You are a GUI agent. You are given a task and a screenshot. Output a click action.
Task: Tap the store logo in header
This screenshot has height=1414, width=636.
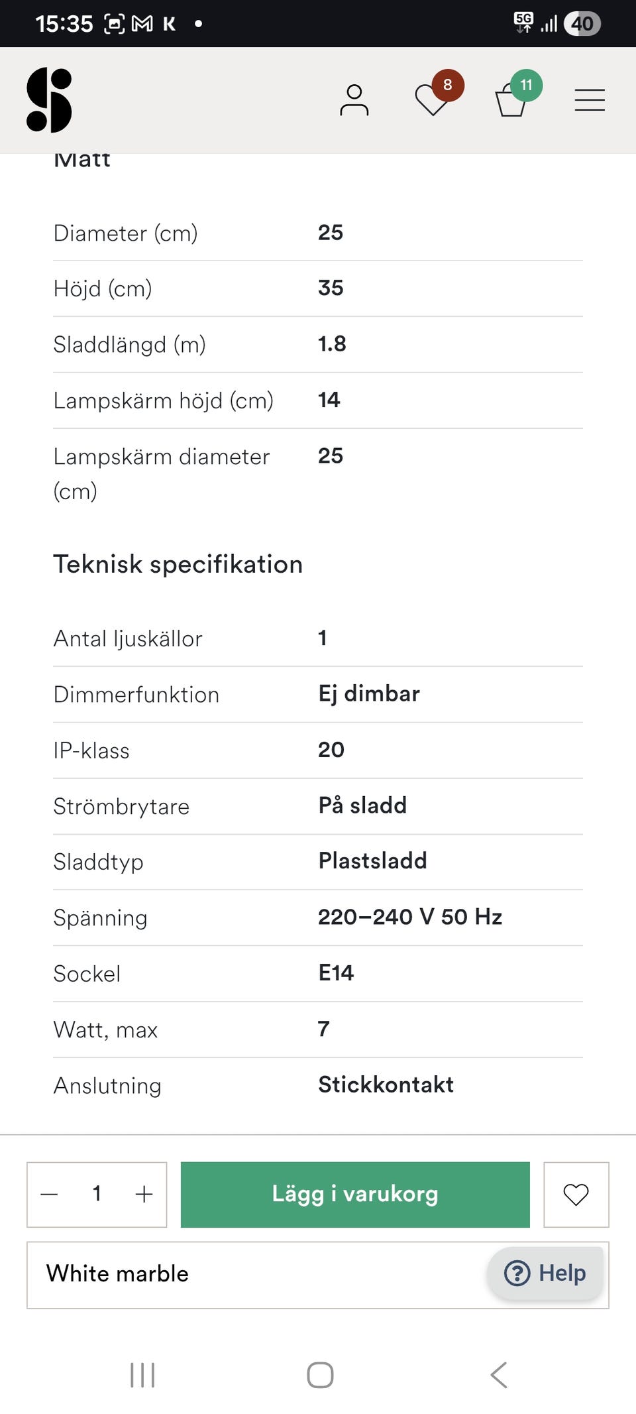click(x=49, y=100)
